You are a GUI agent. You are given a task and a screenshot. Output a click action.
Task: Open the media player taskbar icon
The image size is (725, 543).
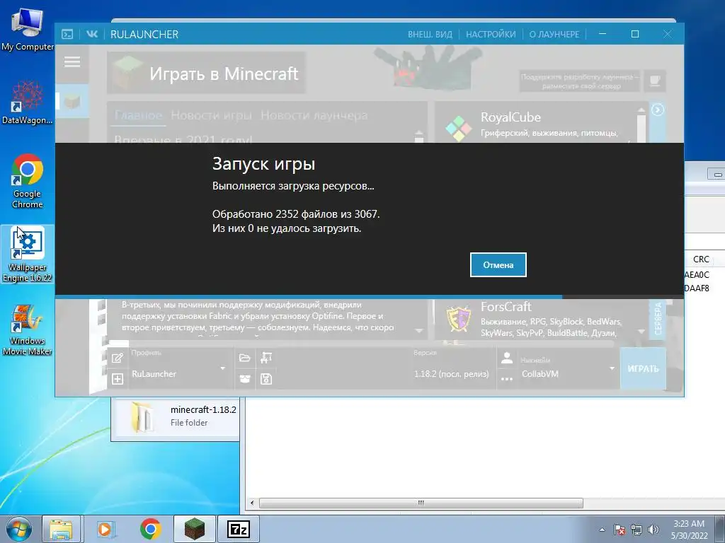pyautogui.click(x=105, y=529)
